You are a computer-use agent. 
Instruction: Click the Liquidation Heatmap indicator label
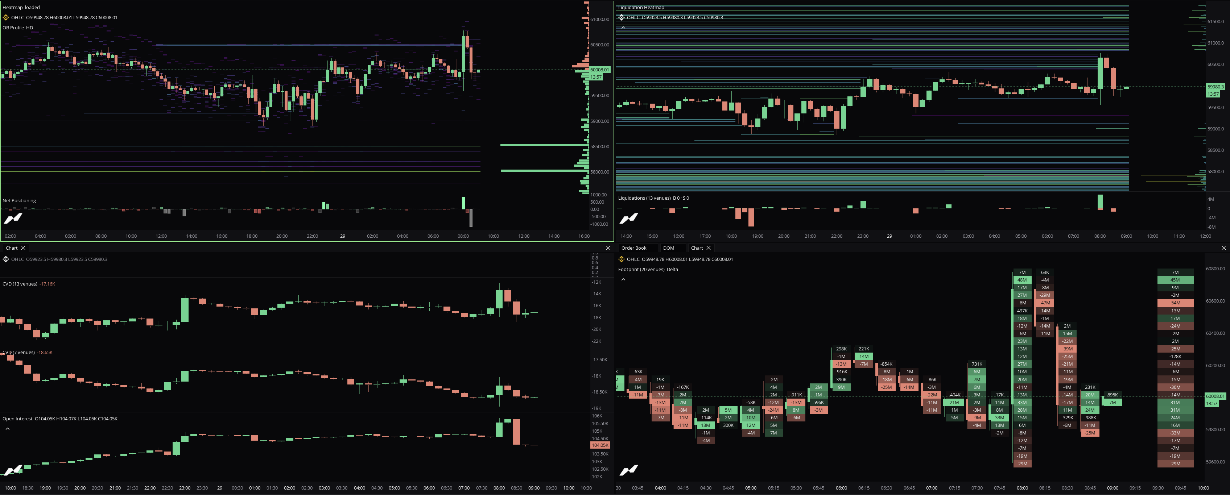click(641, 7)
